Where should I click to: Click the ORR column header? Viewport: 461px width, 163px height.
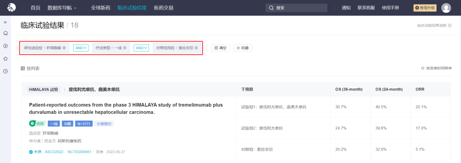tap(420, 90)
